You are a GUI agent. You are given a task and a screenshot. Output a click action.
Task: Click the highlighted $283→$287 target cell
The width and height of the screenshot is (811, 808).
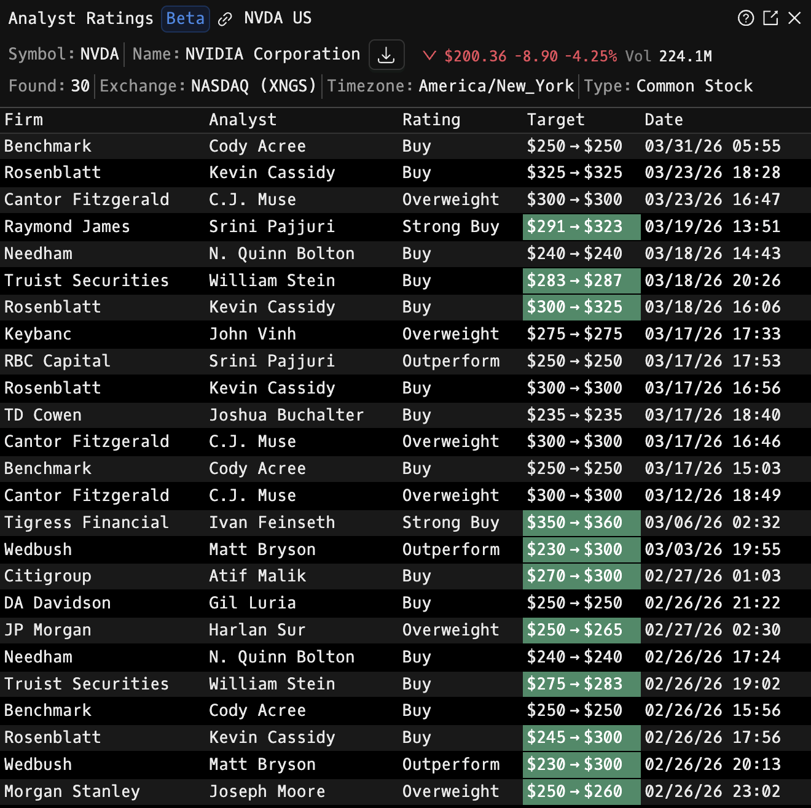(x=581, y=281)
